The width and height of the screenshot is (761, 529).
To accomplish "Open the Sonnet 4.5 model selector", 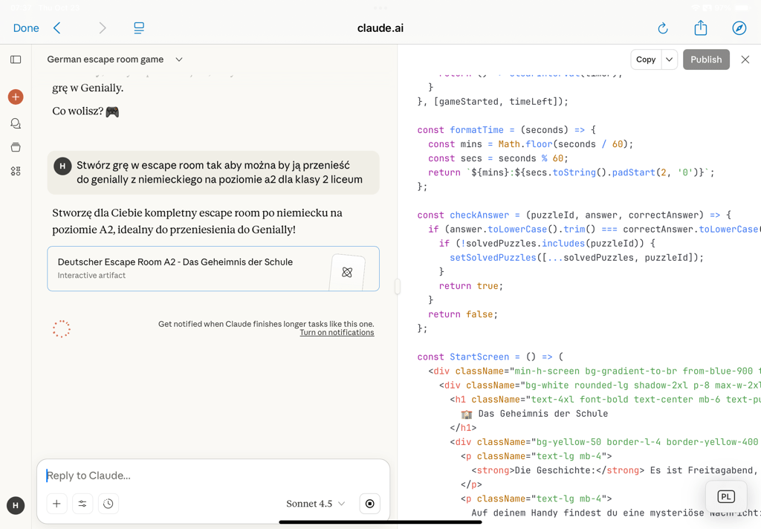I will [315, 504].
